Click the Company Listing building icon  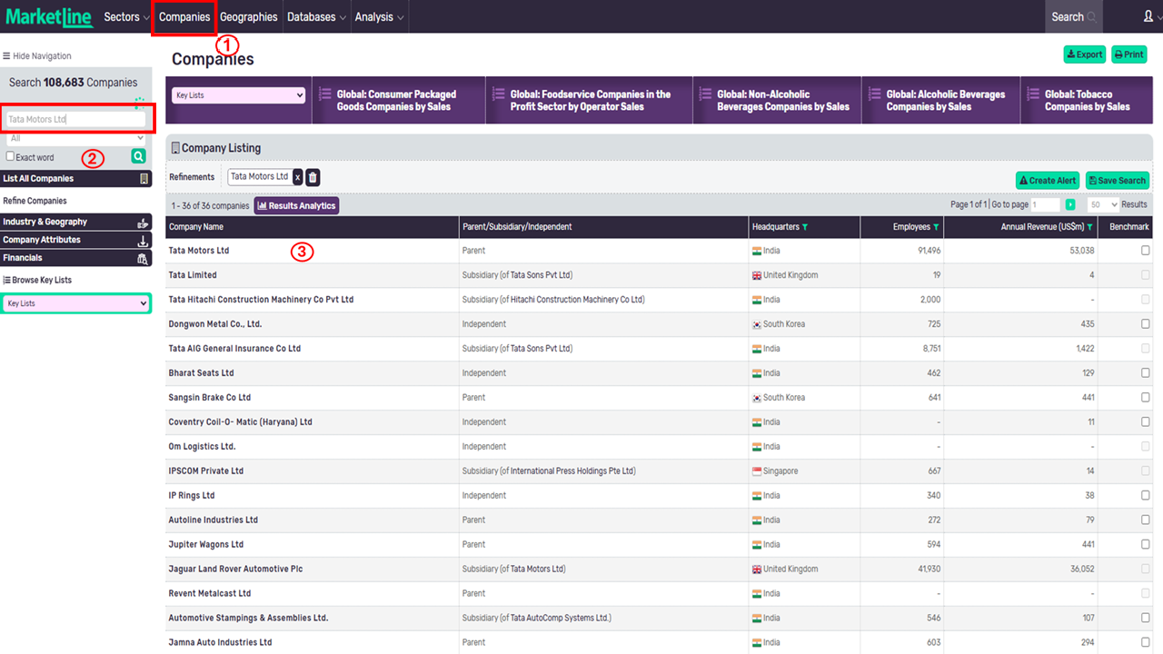[175, 148]
